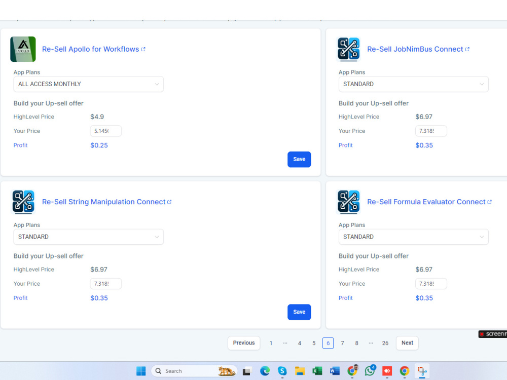Open the Snipping Tool in the taskbar
The image size is (507, 380).
422,371
